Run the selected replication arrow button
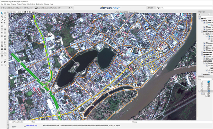Image resolution: width=213 pixels, height=129 pixels. pyautogui.click(x=70, y=8)
